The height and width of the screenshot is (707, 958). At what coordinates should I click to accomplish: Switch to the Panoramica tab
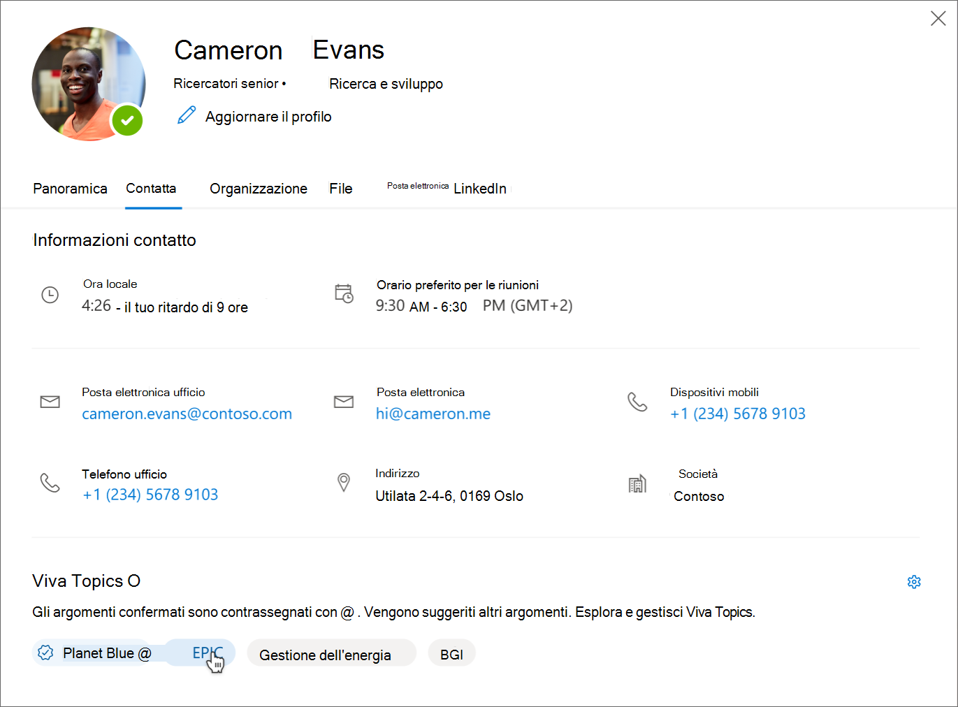(70, 189)
